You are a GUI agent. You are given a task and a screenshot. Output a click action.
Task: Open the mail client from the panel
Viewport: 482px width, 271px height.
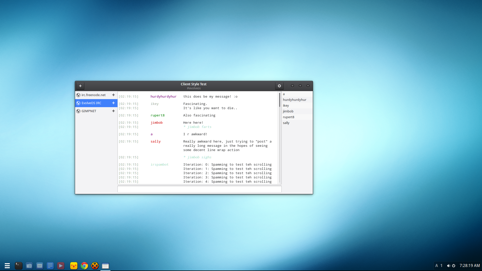click(x=40, y=266)
